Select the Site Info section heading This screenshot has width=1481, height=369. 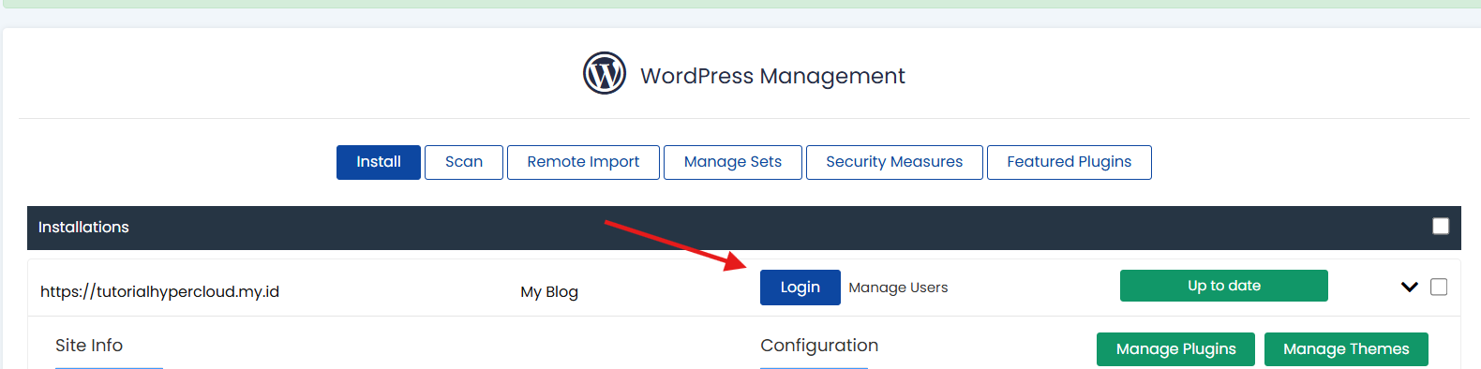point(89,346)
